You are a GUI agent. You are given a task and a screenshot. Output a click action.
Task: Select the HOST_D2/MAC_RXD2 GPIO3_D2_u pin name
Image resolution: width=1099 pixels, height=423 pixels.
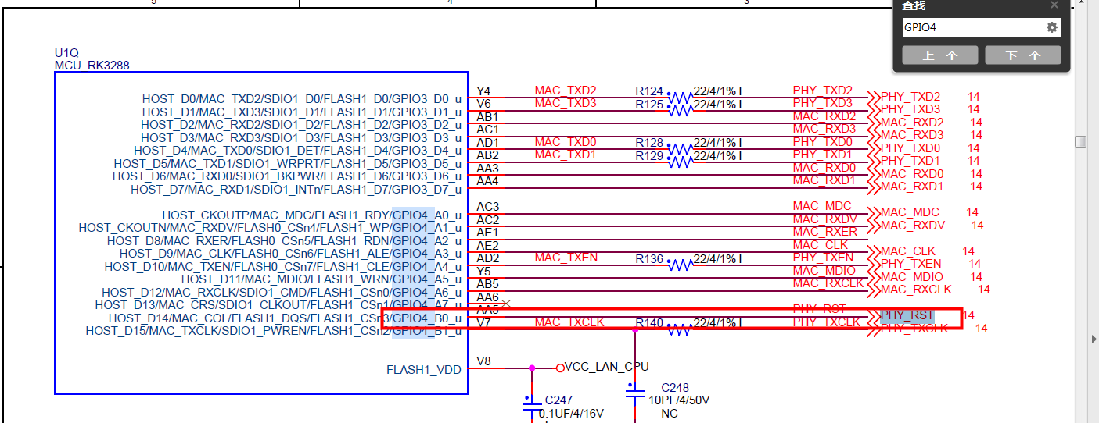[301, 125]
